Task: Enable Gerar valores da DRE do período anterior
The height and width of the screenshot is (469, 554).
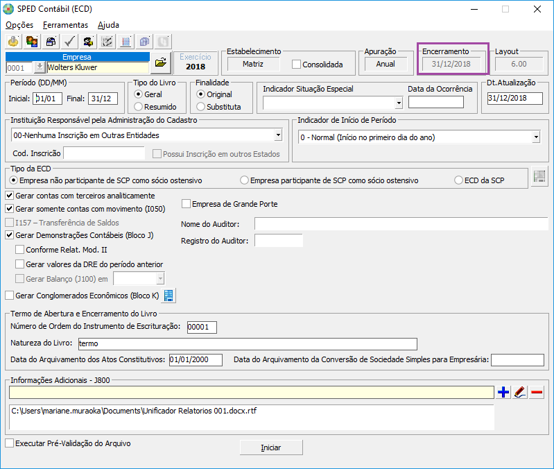Action: tap(20, 264)
